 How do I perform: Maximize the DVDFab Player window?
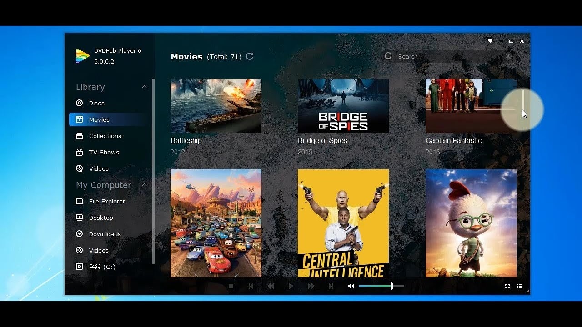click(x=511, y=41)
